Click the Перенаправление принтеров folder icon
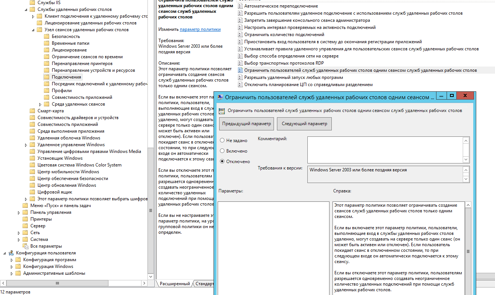 pos(47,64)
